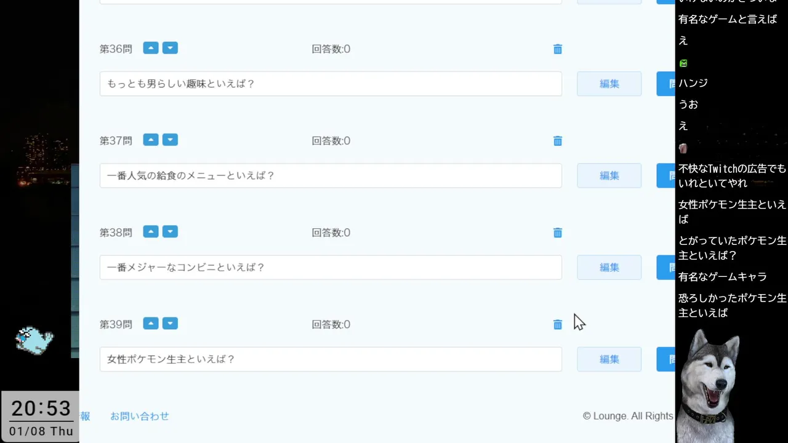788x443 pixels.
Task: Open the お問い合わせ link
Action: pyautogui.click(x=140, y=416)
